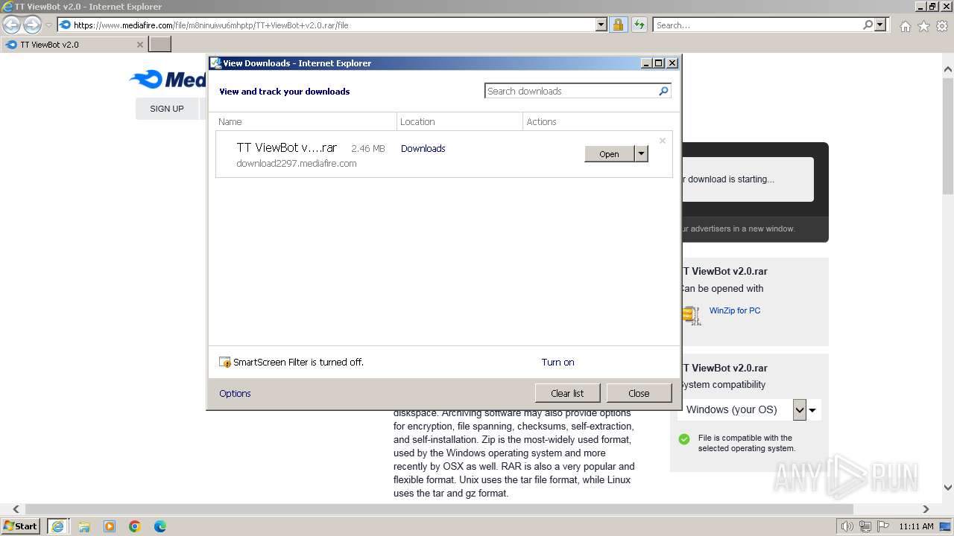Open a new blank tab
This screenshot has width=954, height=536.
[x=160, y=45]
